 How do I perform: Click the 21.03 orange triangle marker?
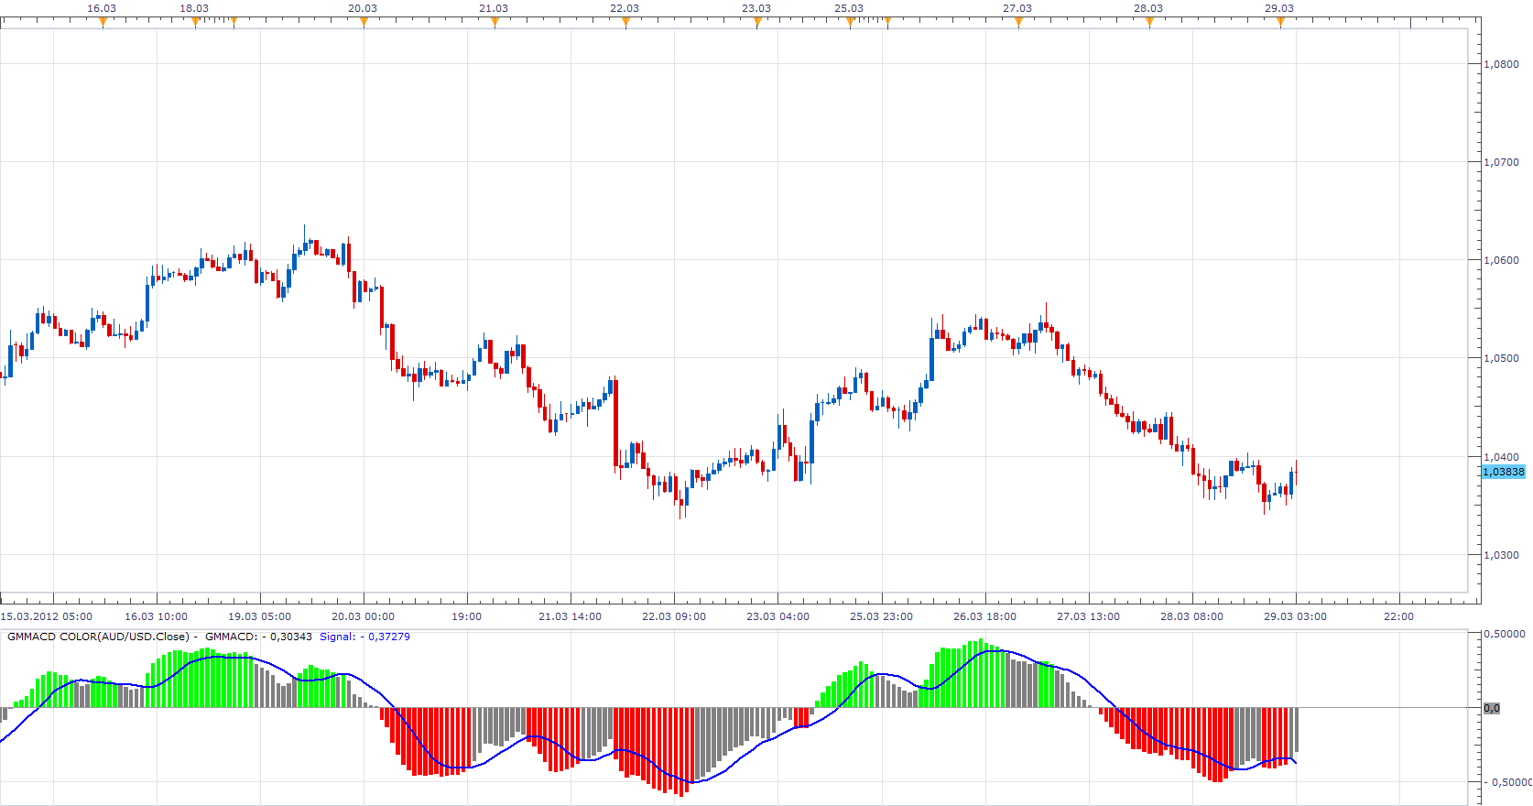pos(495,22)
